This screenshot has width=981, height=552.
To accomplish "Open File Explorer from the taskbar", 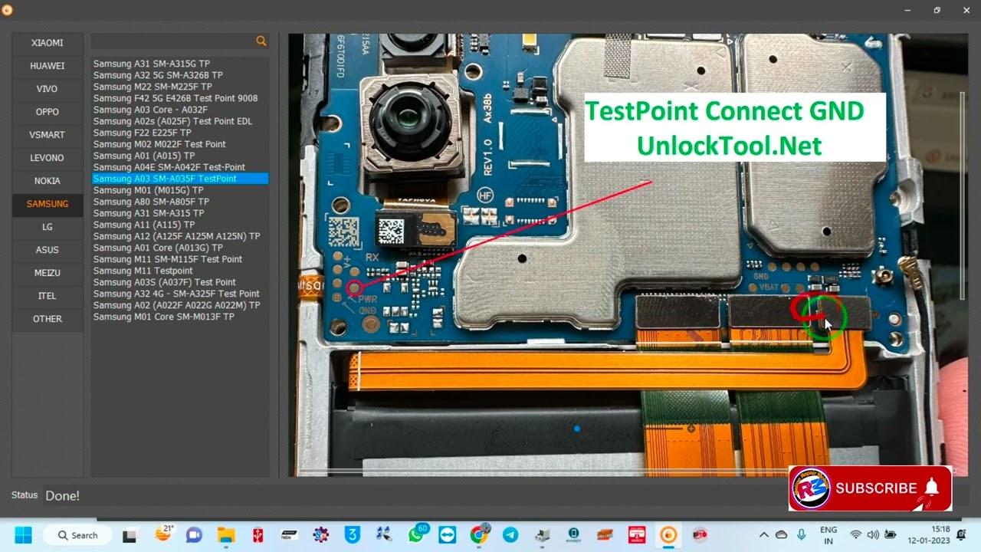I will 225,535.
